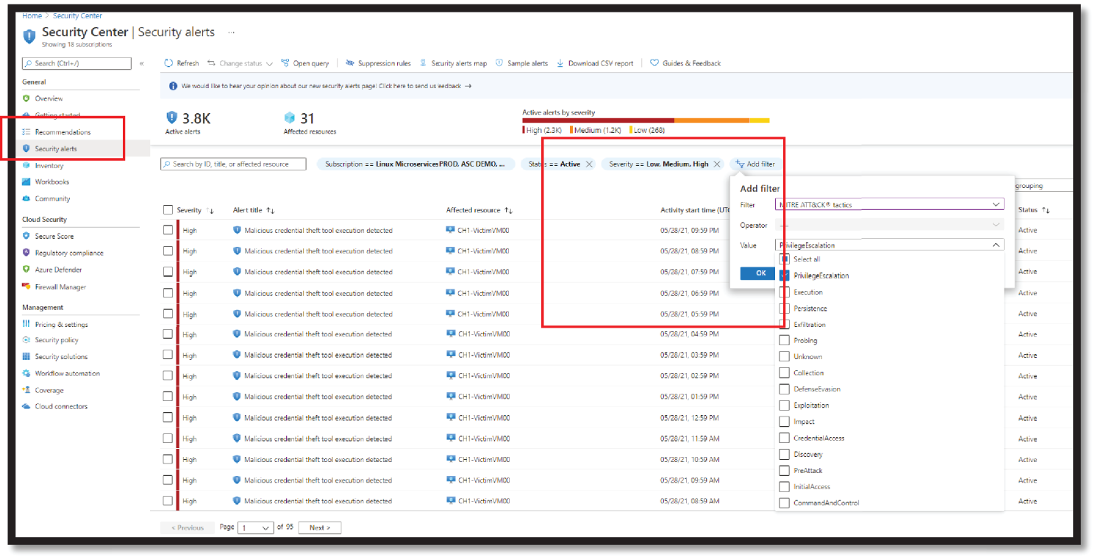The image size is (1095, 559).
Task: Check the DefenseEvasion option
Action: point(785,389)
